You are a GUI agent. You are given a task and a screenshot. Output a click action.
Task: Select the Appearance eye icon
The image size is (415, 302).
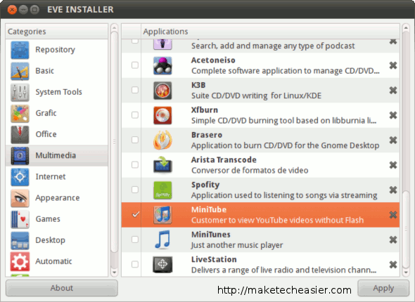tap(20, 198)
